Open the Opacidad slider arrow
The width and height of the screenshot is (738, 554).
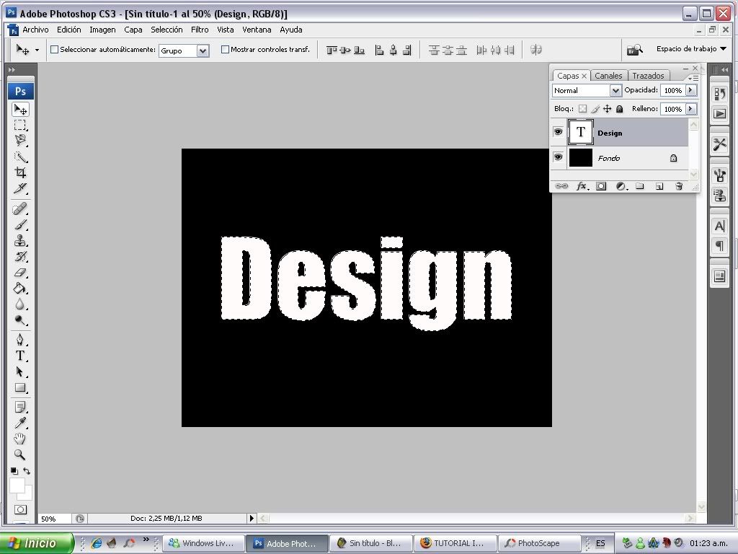690,90
